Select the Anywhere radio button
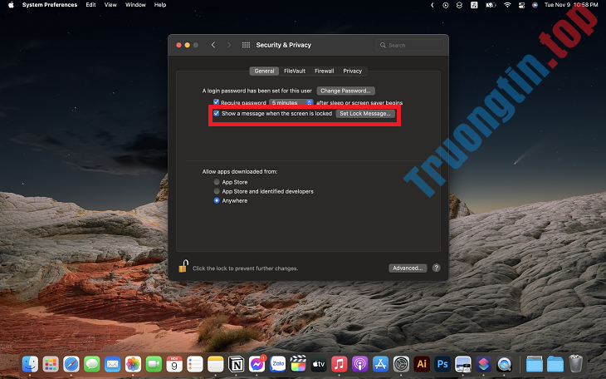 (x=217, y=200)
